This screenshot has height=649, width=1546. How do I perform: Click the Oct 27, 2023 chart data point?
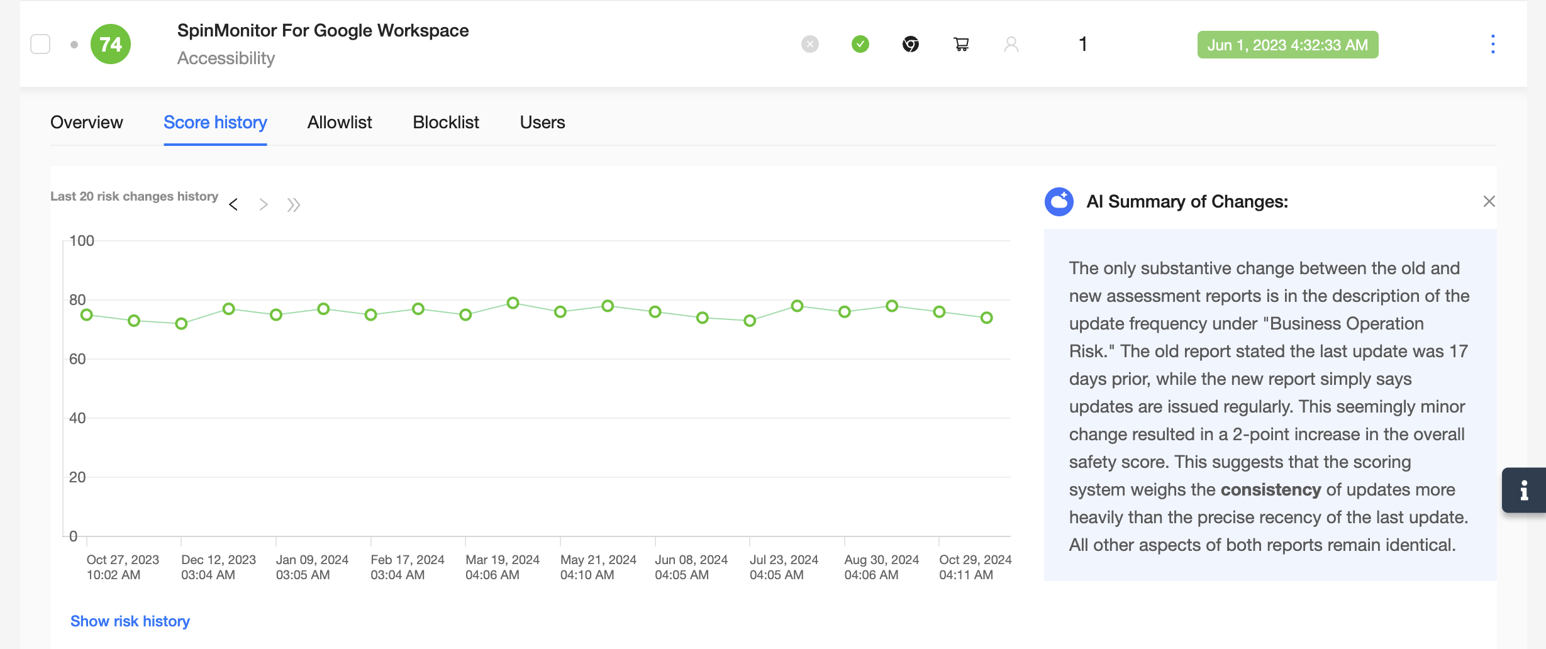coord(87,315)
